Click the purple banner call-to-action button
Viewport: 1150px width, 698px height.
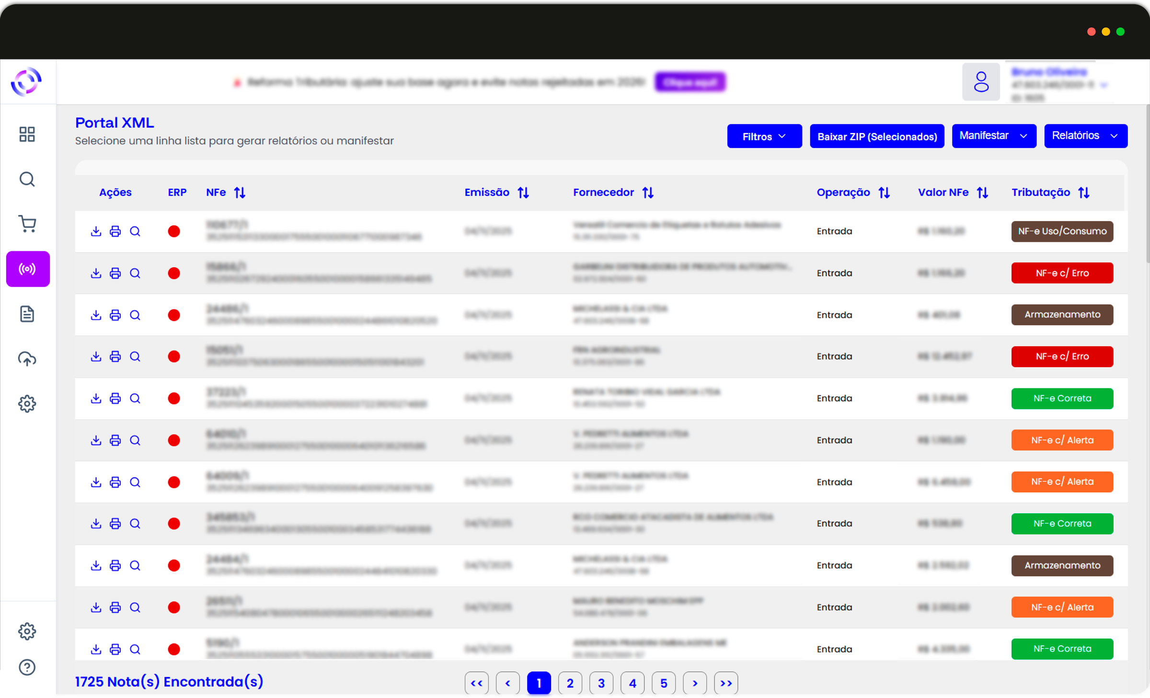pyautogui.click(x=690, y=82)
